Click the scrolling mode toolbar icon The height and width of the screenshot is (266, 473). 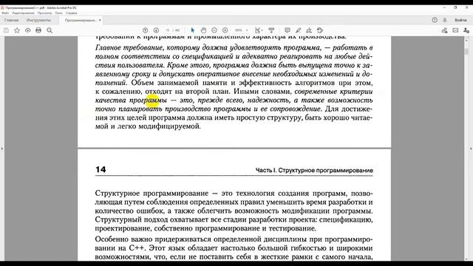pos(271,30)
